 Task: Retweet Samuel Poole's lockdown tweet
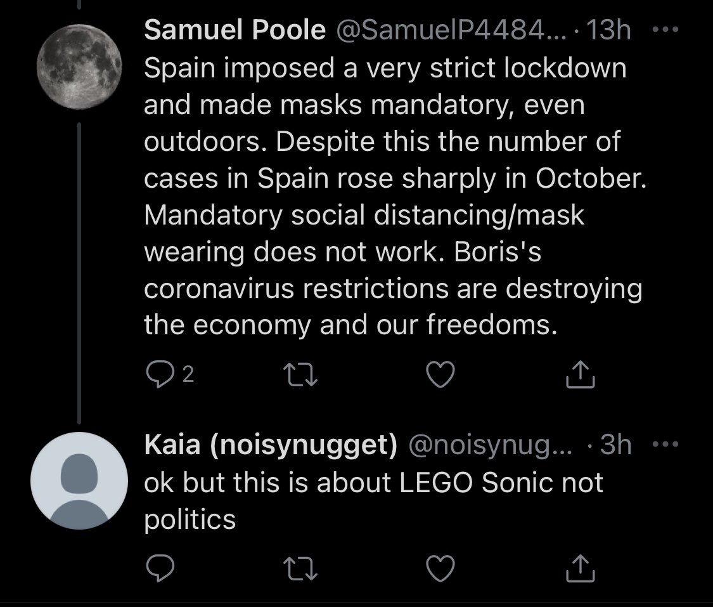click(300, 374)
